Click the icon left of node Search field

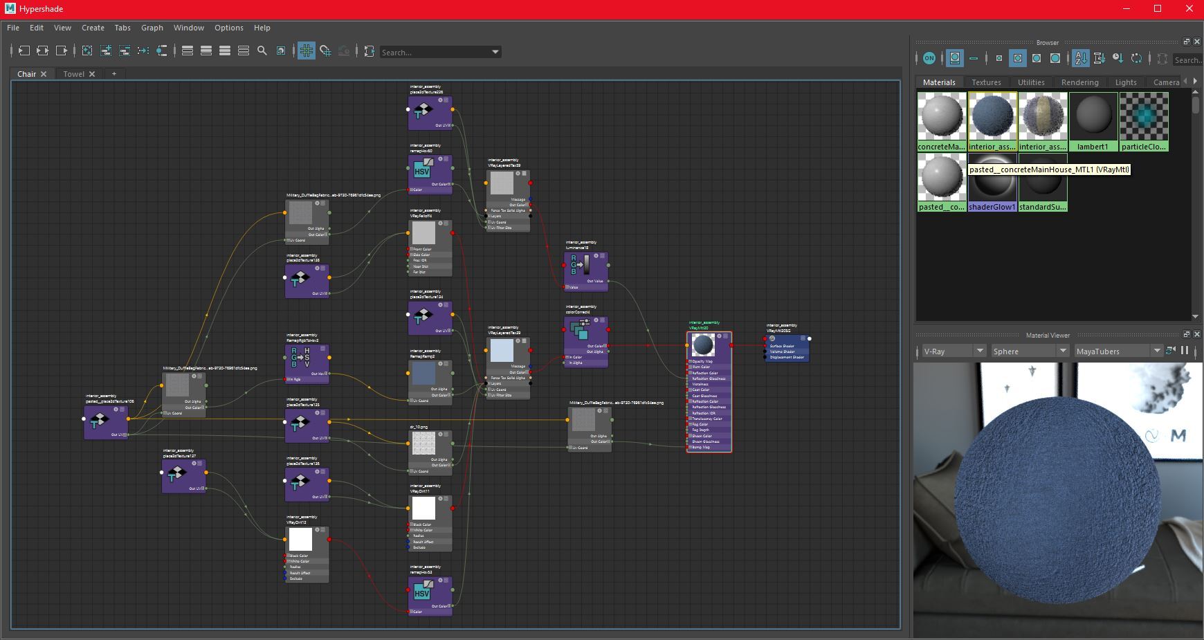click(x=370, y=51)
